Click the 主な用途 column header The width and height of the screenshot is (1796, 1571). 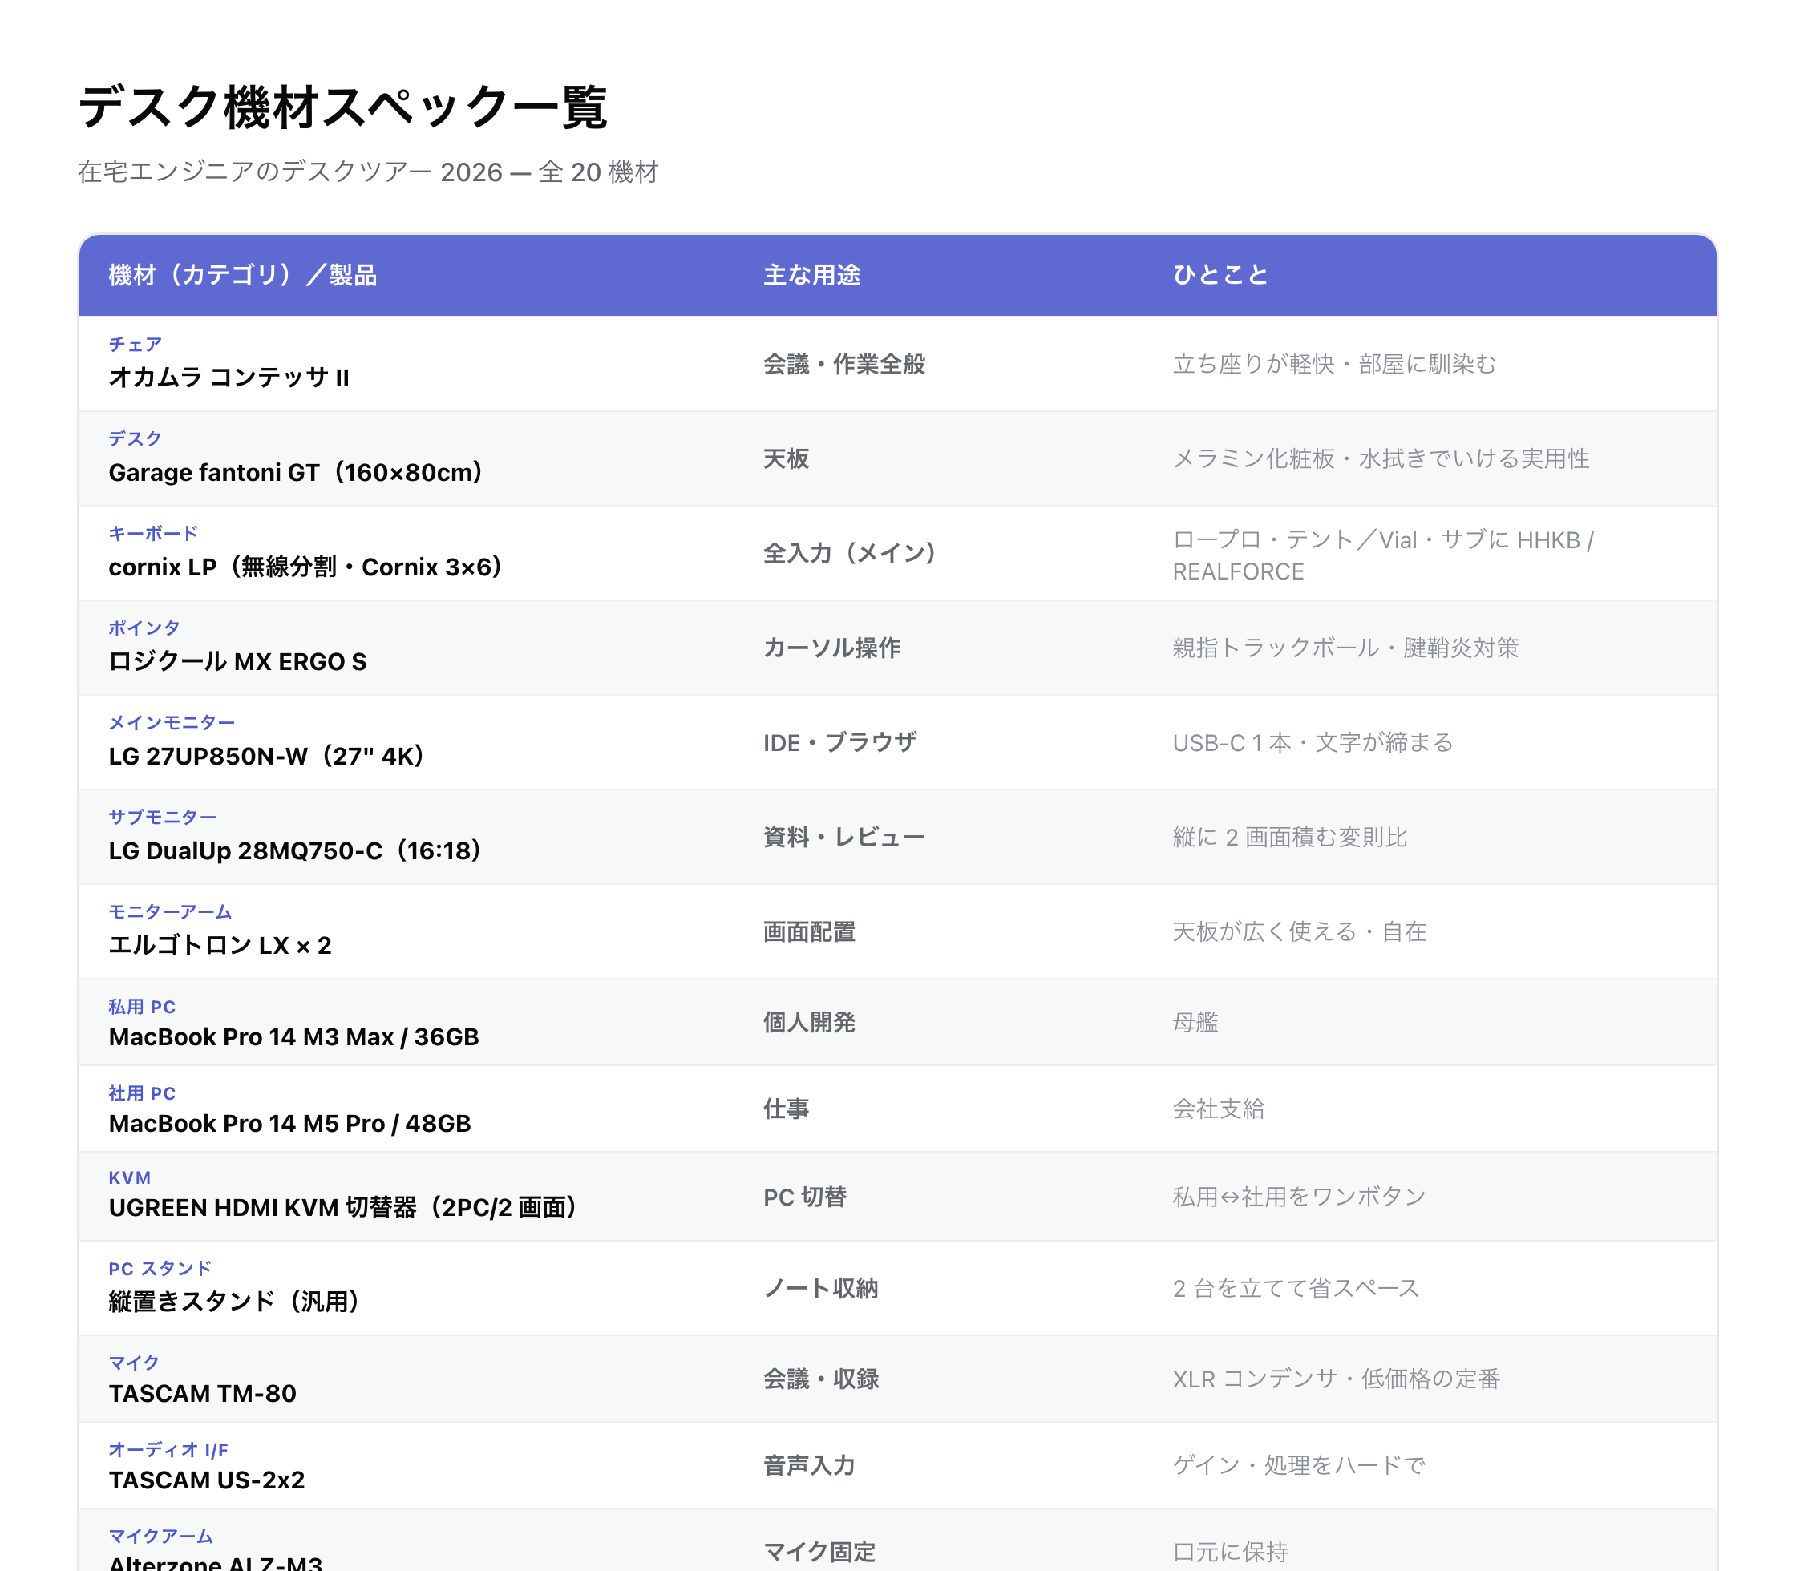[811, 275]
